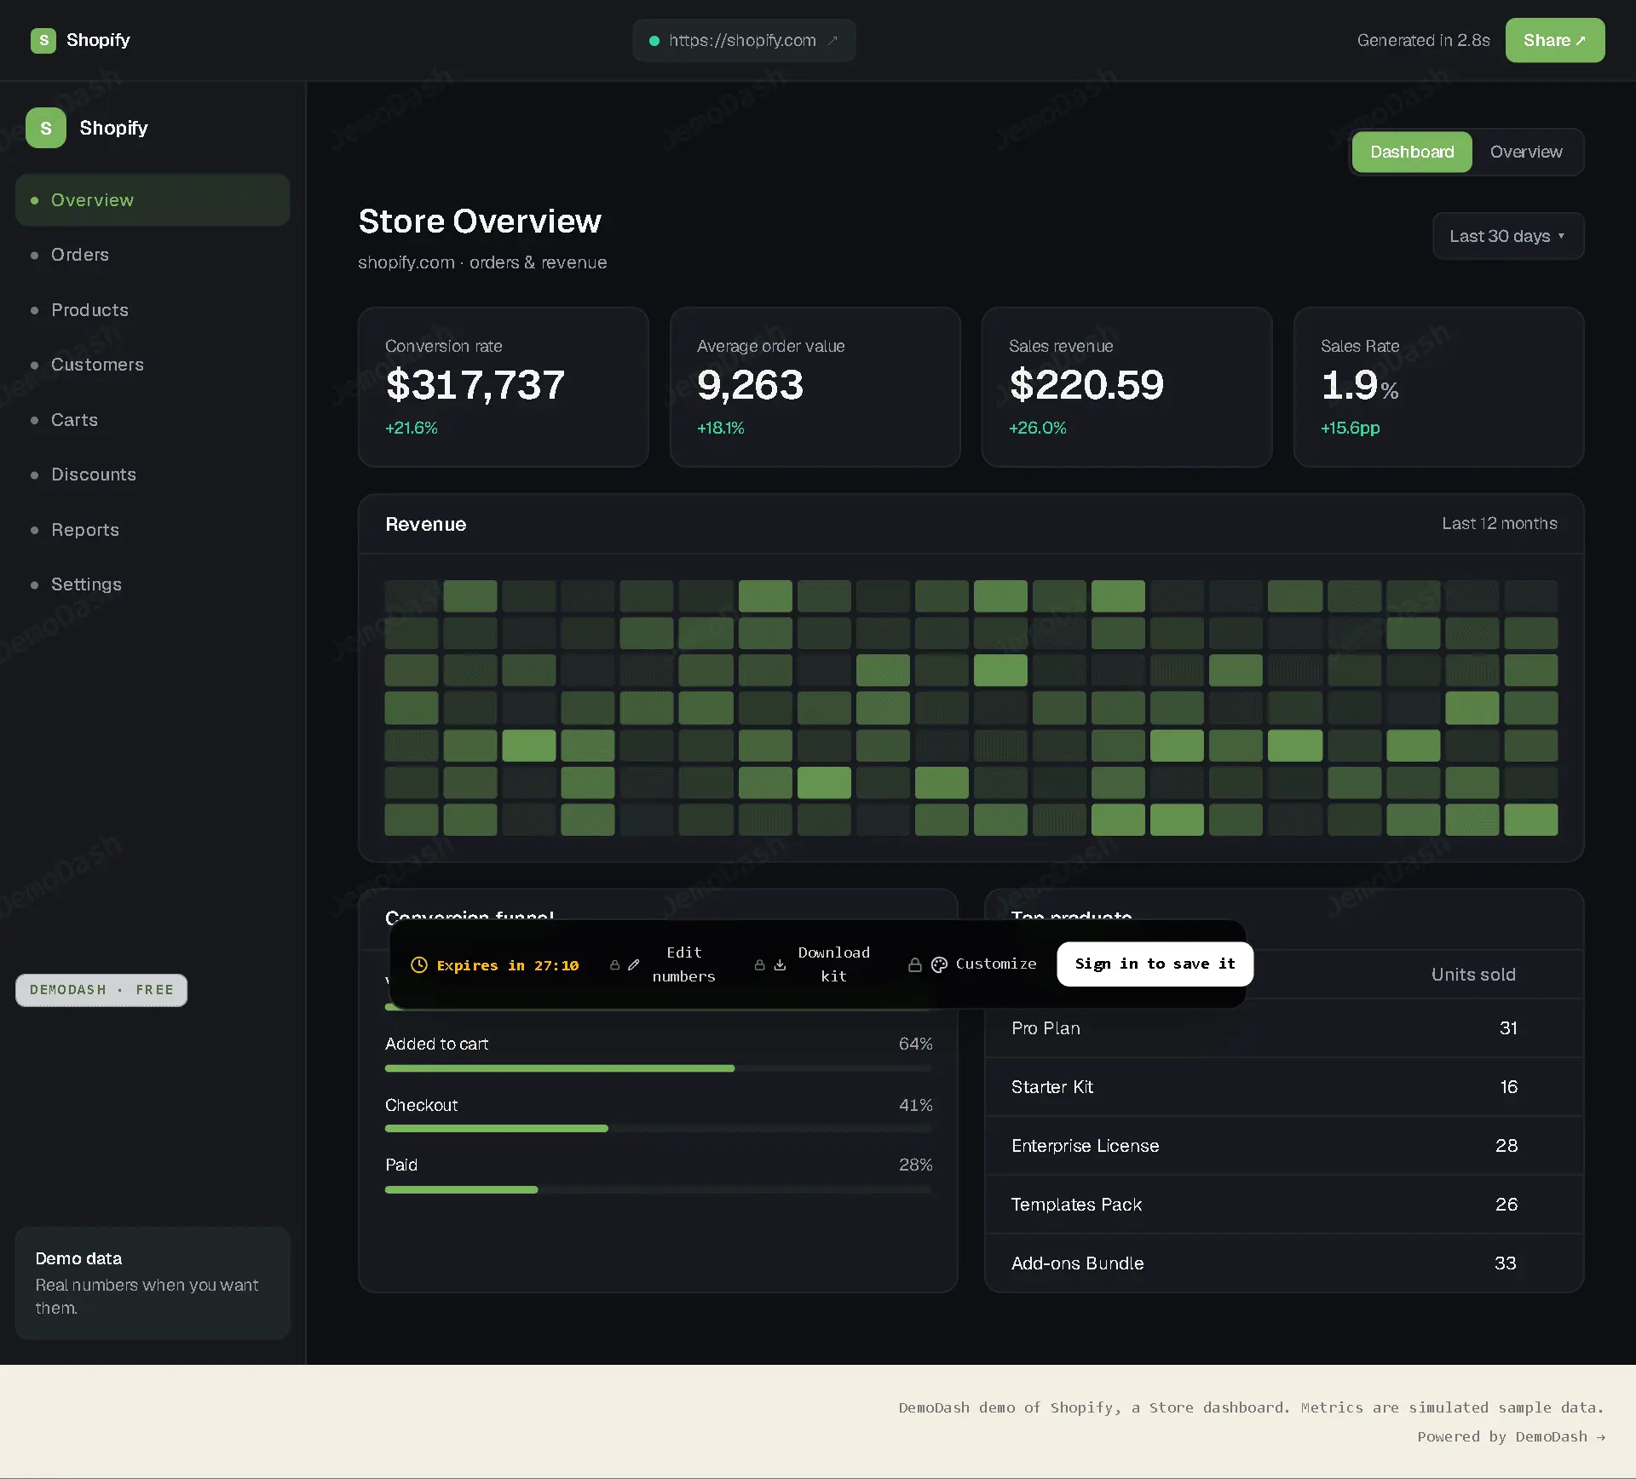Click the Added to cart progress bar
This screenshot has width=1636, height=1479.
pos(659,1068)
